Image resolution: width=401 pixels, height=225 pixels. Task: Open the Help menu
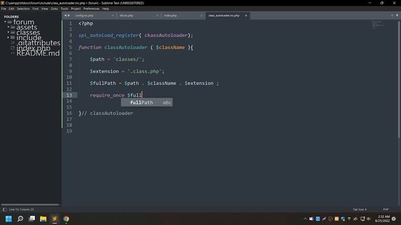pyautogui.click(x=106, y=9)
